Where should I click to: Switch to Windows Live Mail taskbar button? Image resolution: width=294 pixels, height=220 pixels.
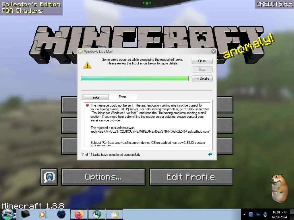(x=115, y=214)
